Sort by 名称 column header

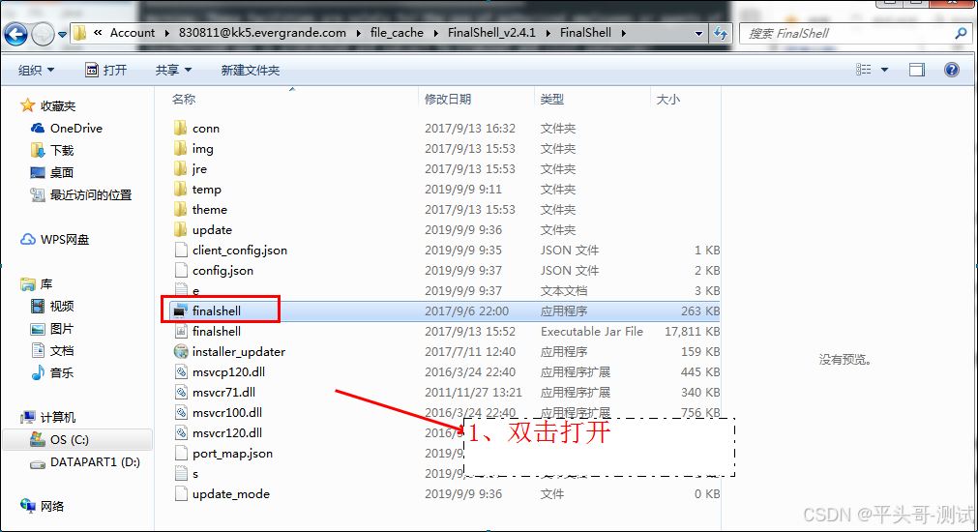pos(184,100)
